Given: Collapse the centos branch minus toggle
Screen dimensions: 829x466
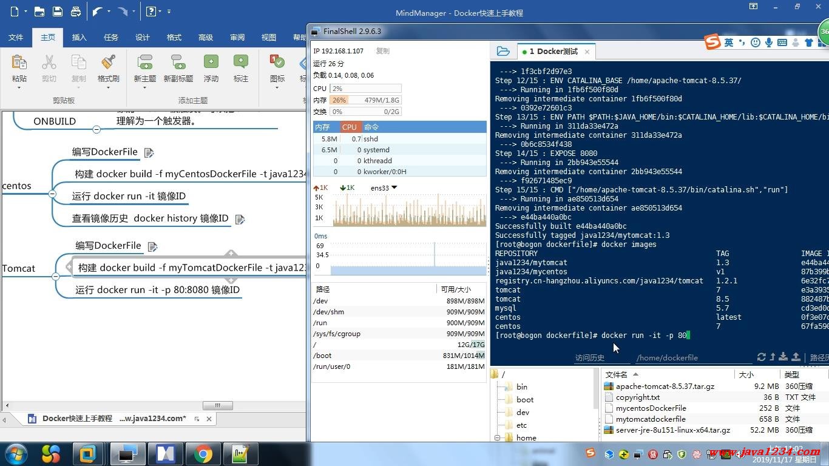Looking at the screenshot, I should [x=52, y=194].
